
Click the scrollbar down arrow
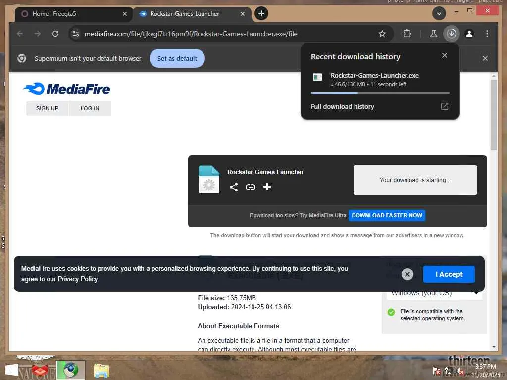pyautogui.click(x=494, y=347)
